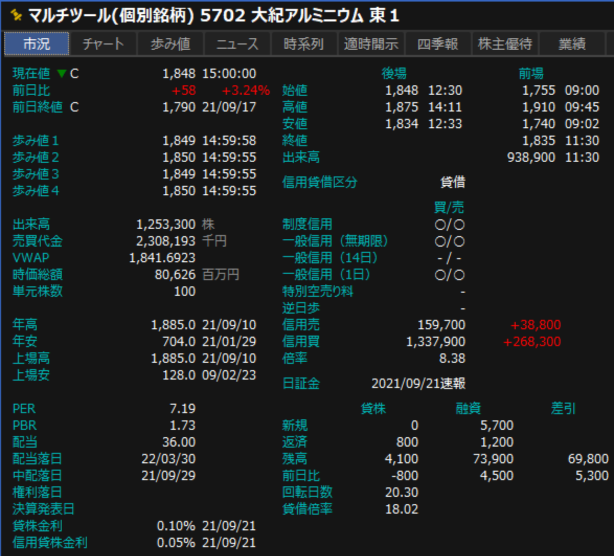Image resolution: width=614 pixels, height=556 pixels.
Task: Click morning close price 1,835
Action: [x=539, y=140]
